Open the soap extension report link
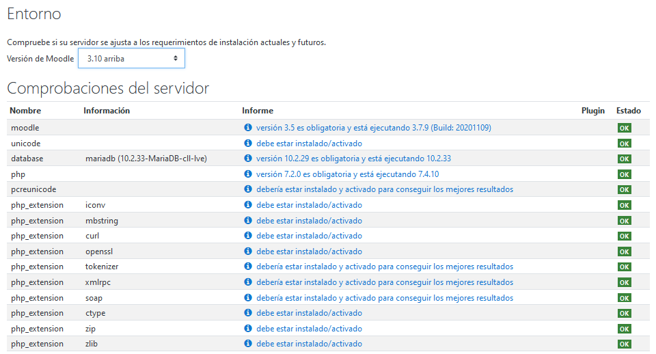 pos(385,298)
